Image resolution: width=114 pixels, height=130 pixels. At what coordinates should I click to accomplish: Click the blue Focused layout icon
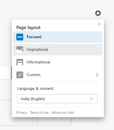pos(20,37)
